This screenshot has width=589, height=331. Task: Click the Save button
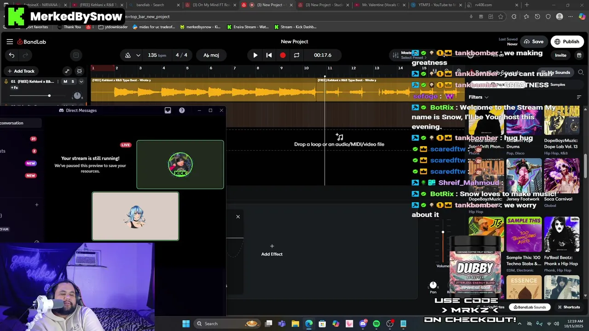(533, 42)
